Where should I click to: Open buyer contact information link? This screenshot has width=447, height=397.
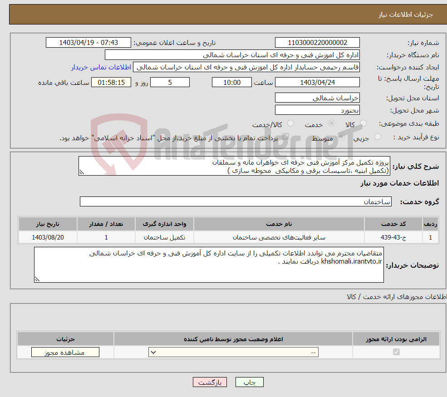pyautogui.click(x=101, y=67)
